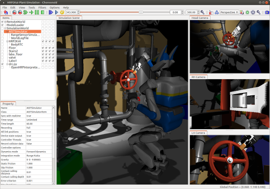Click the yellow resume playback icon

click(x=62, y=12)
